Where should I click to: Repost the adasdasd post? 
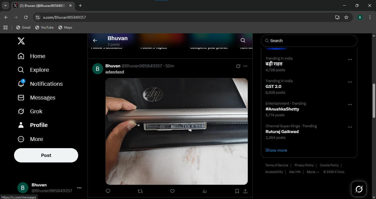click(x=140, y=191)
